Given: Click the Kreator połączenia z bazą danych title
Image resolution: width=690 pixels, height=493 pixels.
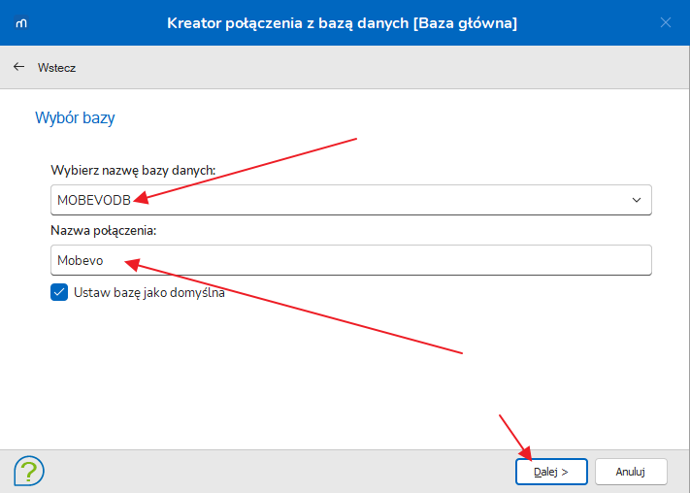Looking at the screenshot, I should (343, 23).
